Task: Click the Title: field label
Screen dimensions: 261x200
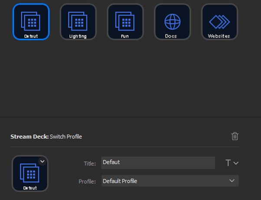Action: [x=90, y=163]
